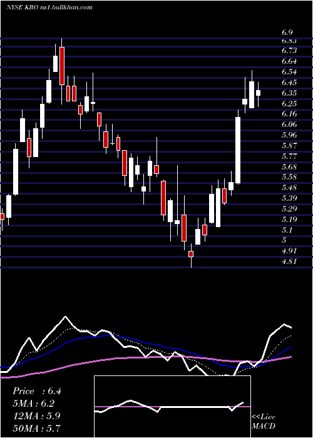
Task: Select the 4.91 price axis label
Action: (289, 251)
